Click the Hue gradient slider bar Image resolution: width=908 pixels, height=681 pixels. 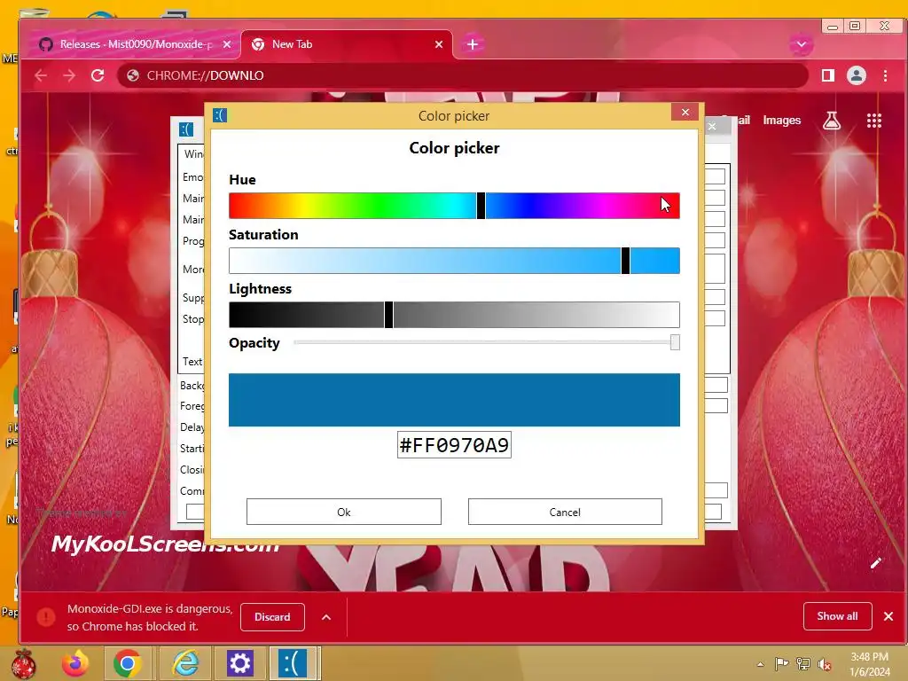tap(454, 206)
